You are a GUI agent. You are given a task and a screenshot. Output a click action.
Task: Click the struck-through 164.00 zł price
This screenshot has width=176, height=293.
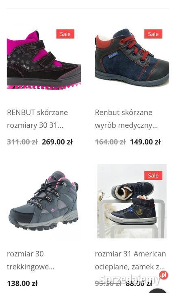(x=110, y=142)
